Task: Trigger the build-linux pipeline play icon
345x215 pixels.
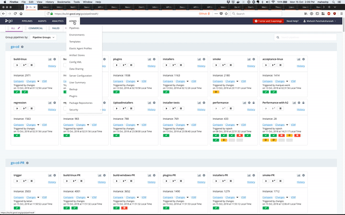Action: (x=17, y=65)
